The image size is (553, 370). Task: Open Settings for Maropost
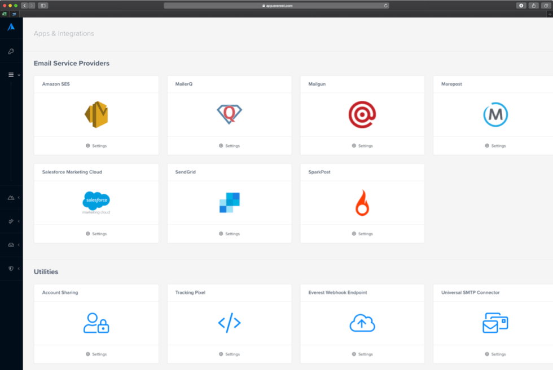click(495, 146)
